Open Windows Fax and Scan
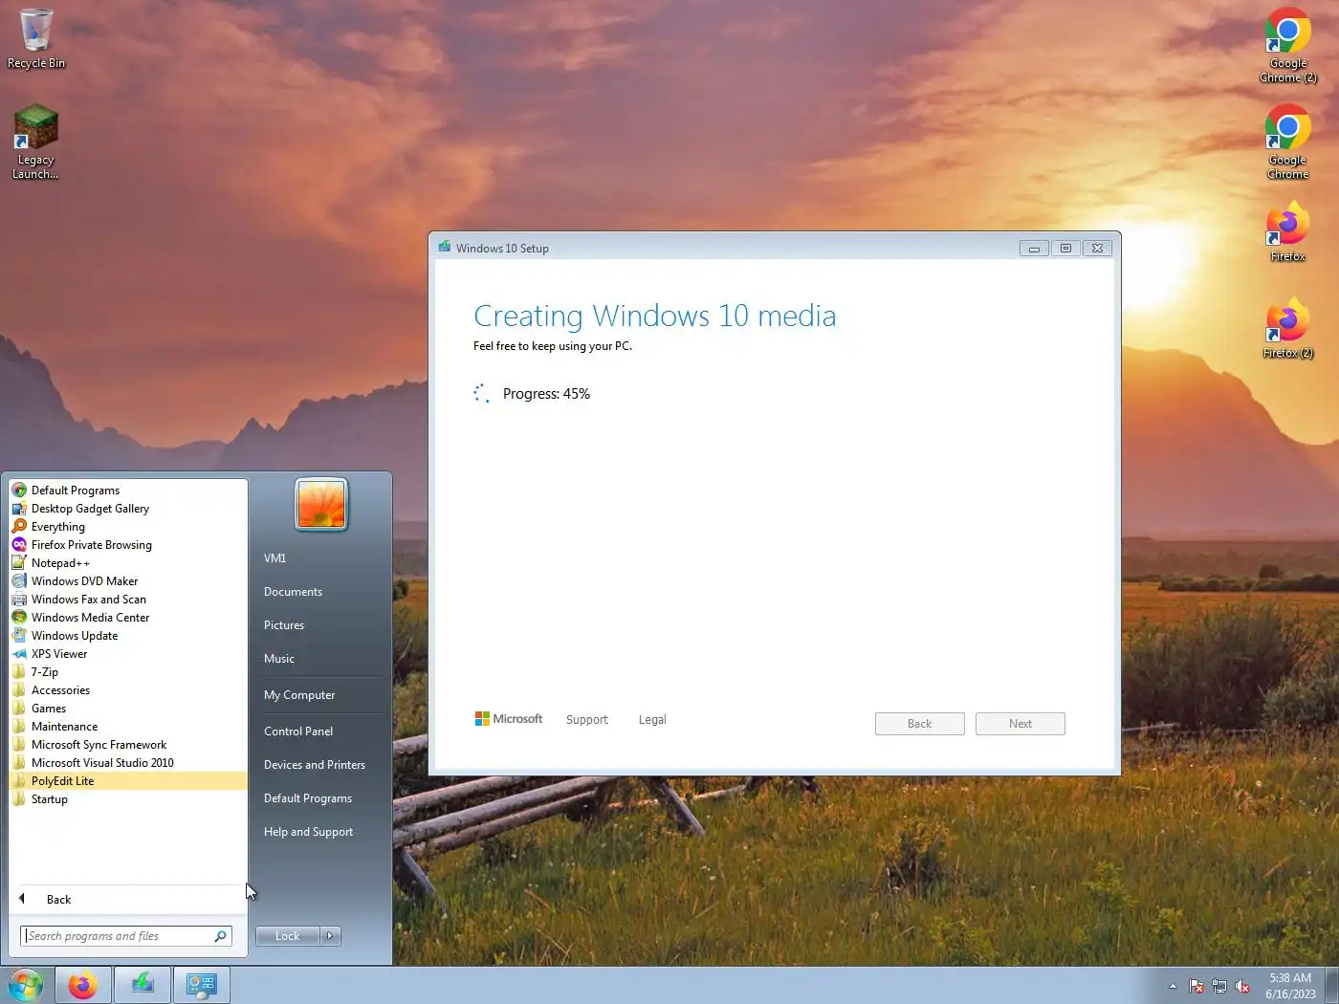 128,600
